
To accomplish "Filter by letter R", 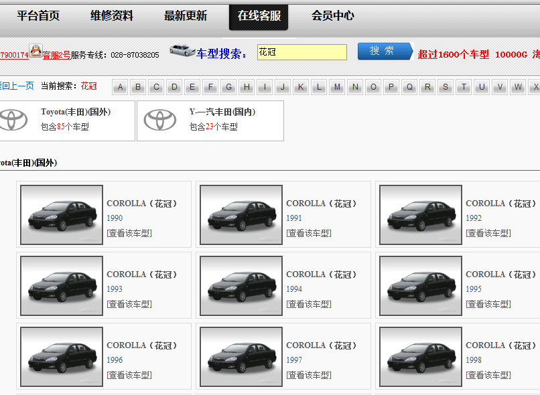I will (x=427, y=87).
